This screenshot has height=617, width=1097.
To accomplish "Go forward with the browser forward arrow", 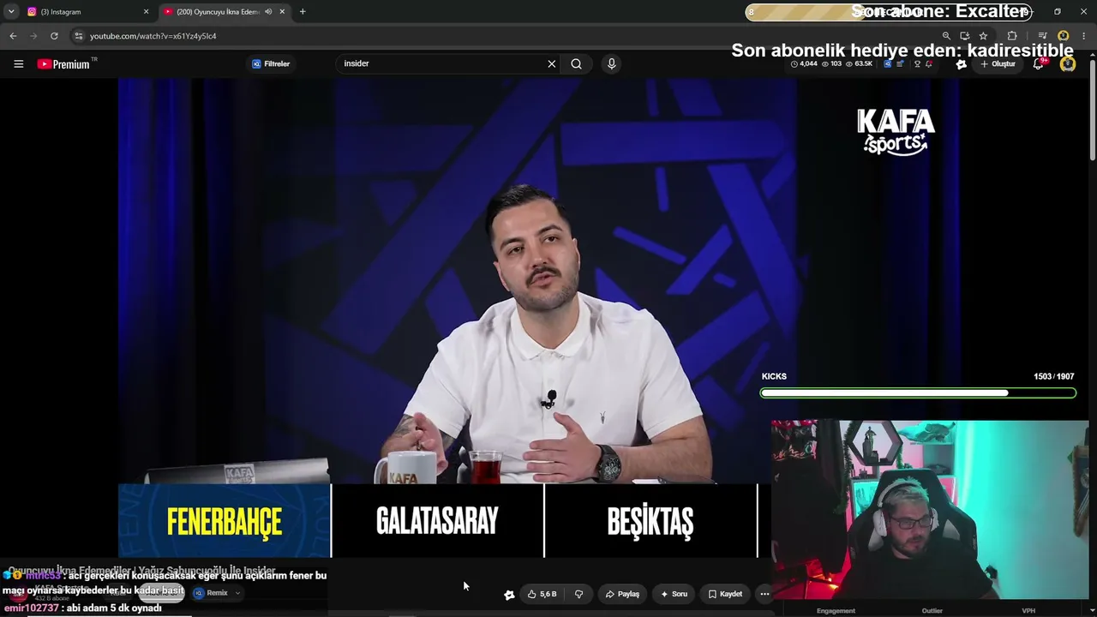I will (x=33, y=36).
